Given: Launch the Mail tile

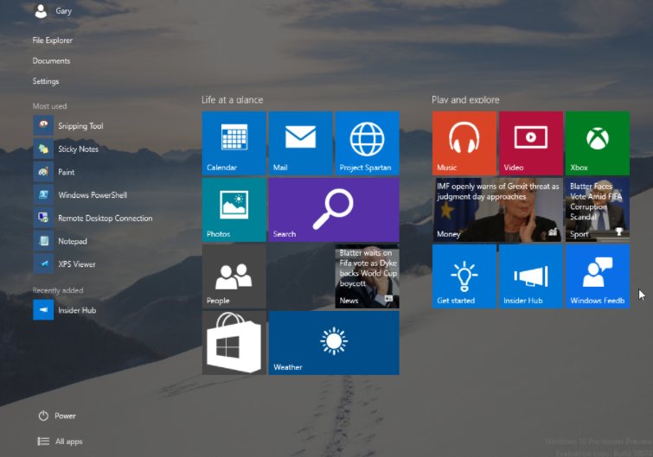Looking at the screenshot, I should coord(300,143).
